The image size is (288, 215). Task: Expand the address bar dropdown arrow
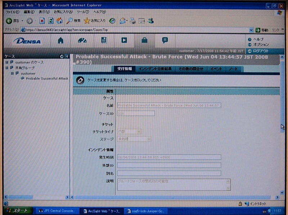coord(251,30)
